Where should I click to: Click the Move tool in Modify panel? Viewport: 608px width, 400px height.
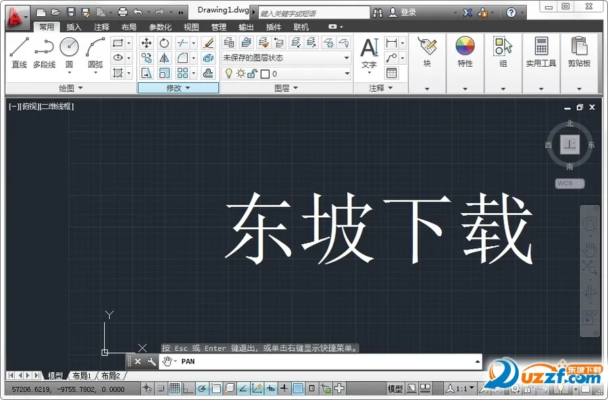[x=146, y=42]
